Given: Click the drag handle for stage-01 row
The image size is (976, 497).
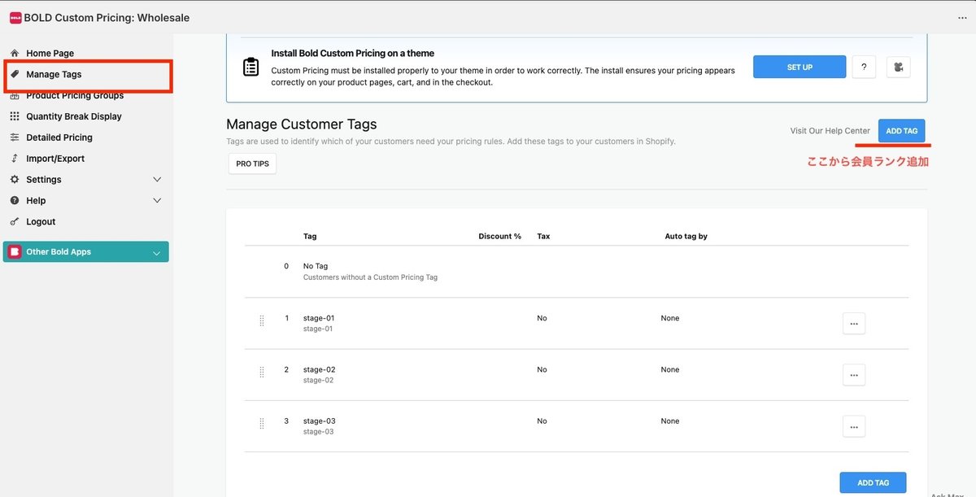Looking at the screenshot, I should [261, 320].
